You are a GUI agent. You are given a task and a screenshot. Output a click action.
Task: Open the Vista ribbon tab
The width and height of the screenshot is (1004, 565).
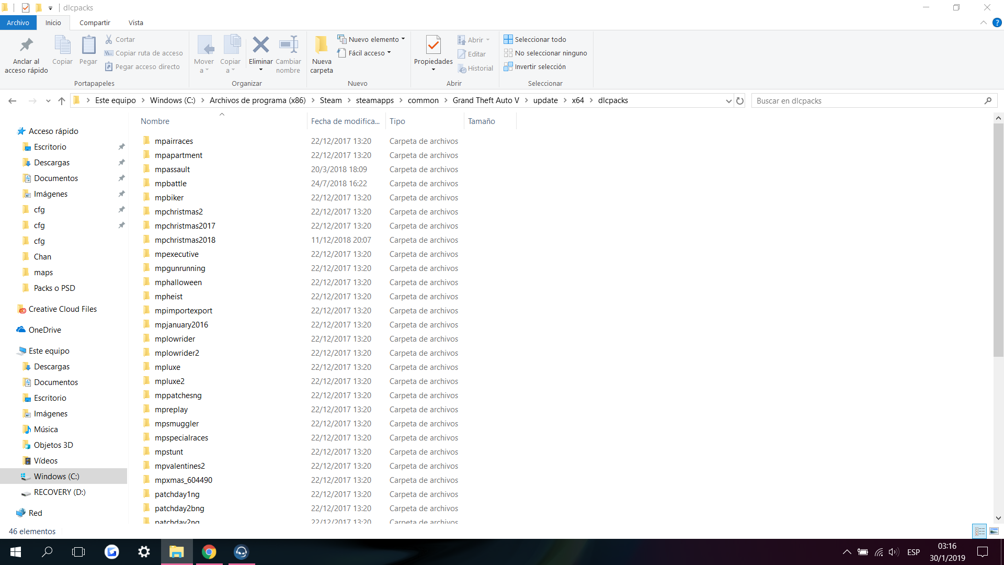135,22
